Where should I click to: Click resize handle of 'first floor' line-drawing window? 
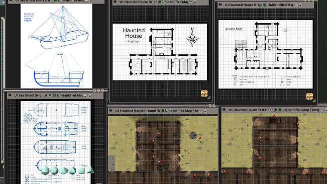pos(209,98)
